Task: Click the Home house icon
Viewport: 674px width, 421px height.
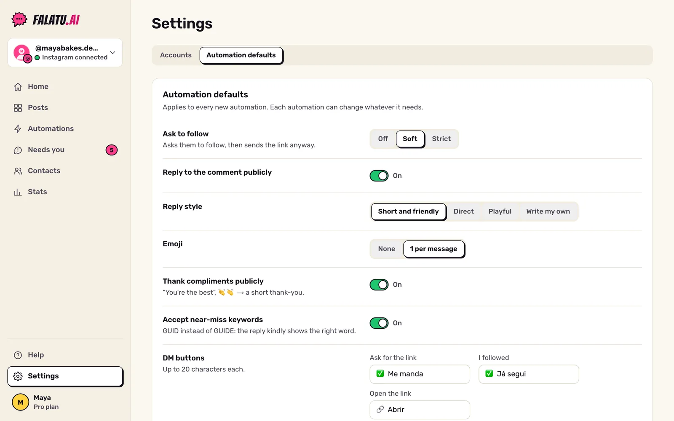Action: (18, 87)
